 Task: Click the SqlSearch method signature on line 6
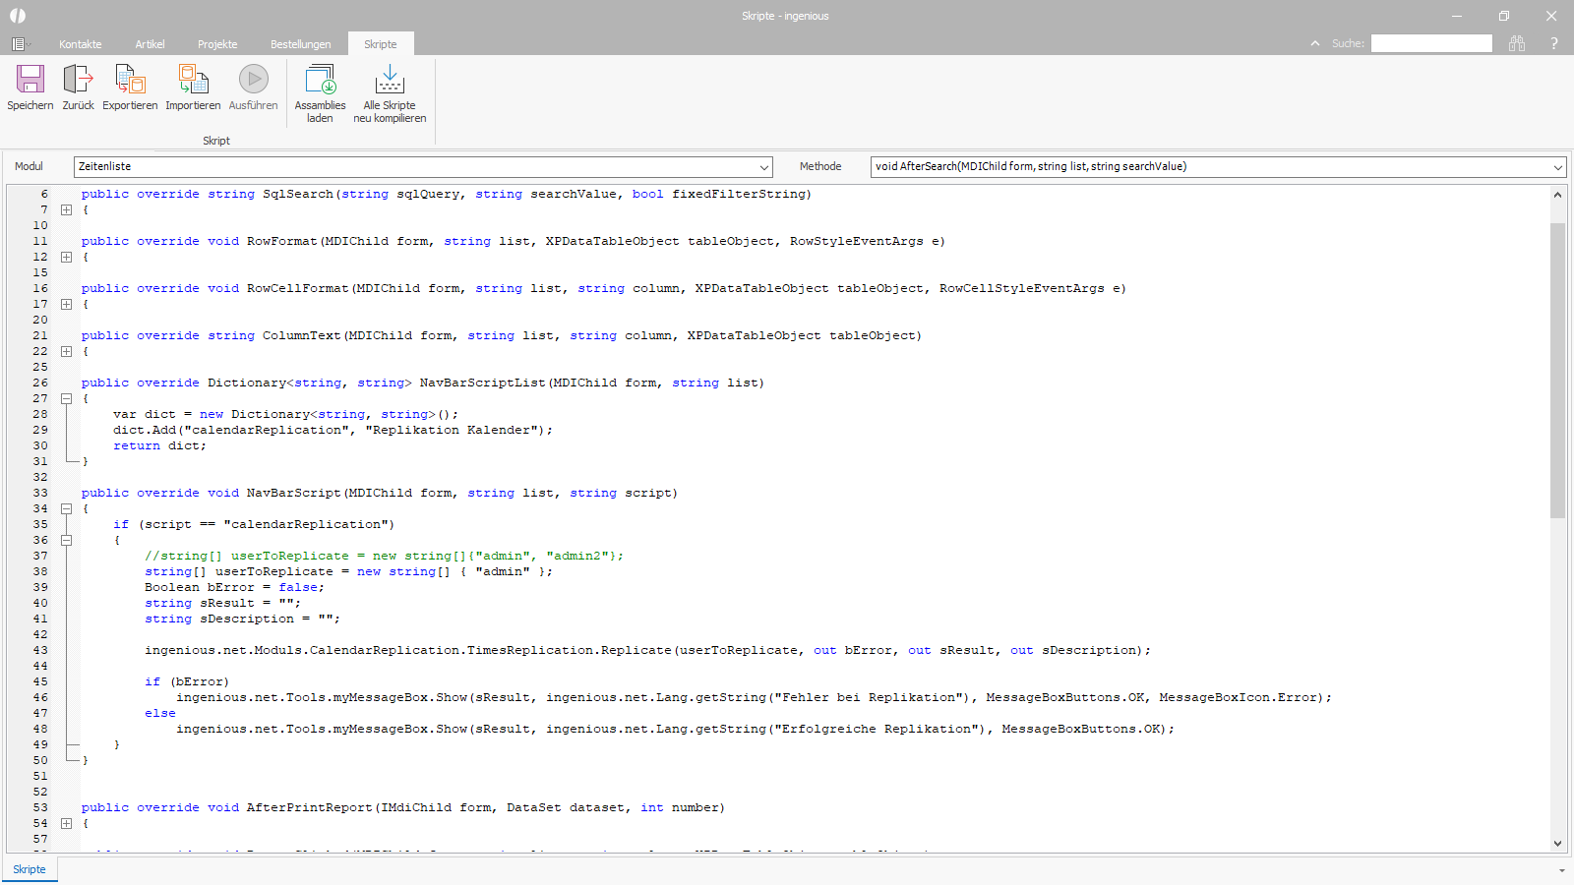[447, 194]
